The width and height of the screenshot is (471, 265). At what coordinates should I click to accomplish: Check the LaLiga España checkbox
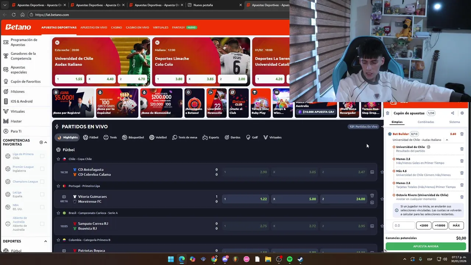pos(42,194)
